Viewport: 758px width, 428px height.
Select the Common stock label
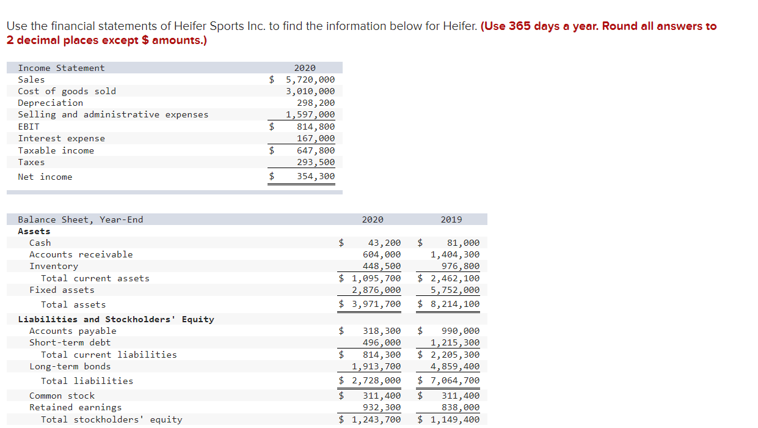62,396
